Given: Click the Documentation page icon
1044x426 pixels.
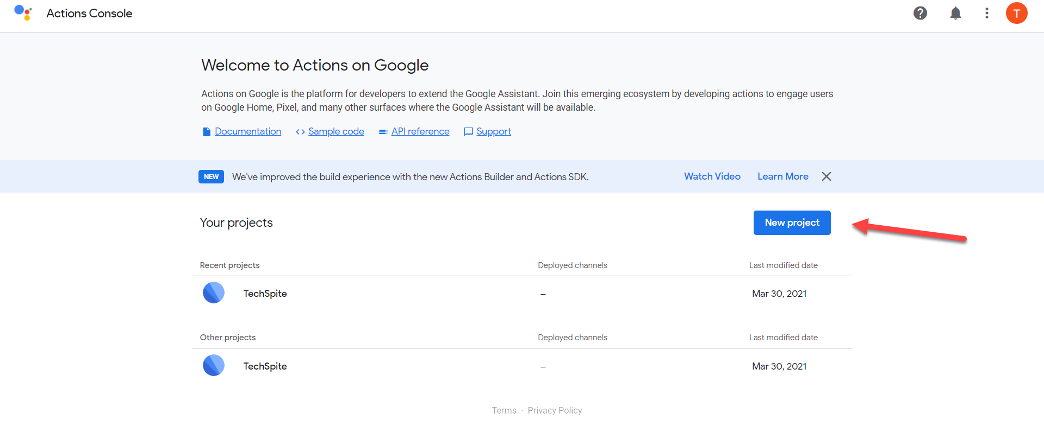Looking at the screenshot, I should click(206, 132).
